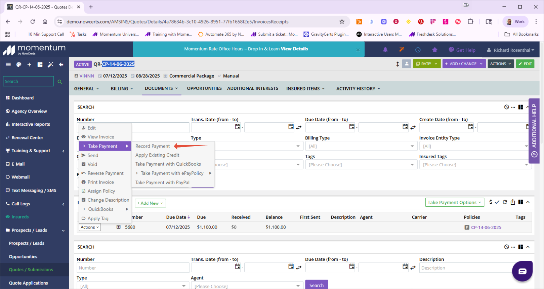Click the export share icon in invoices toolbar
Screen dimensions: 544x289
coord(513,202)
